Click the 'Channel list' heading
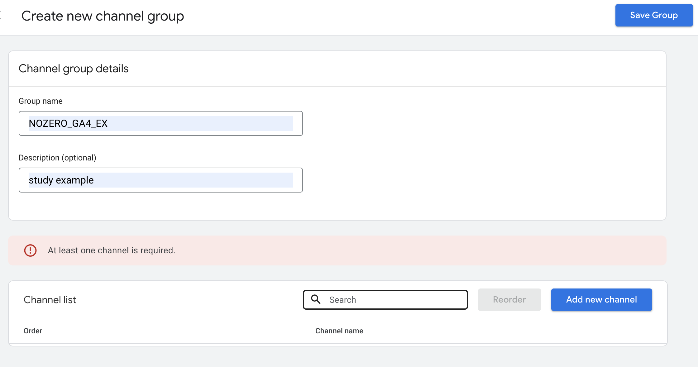This screenshot has height=367, width=698. pyautogui.click(x=50, y=300)
